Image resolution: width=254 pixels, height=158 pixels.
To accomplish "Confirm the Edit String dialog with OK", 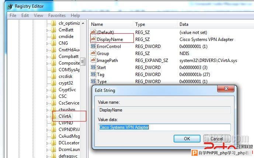I will coord(187,139).
